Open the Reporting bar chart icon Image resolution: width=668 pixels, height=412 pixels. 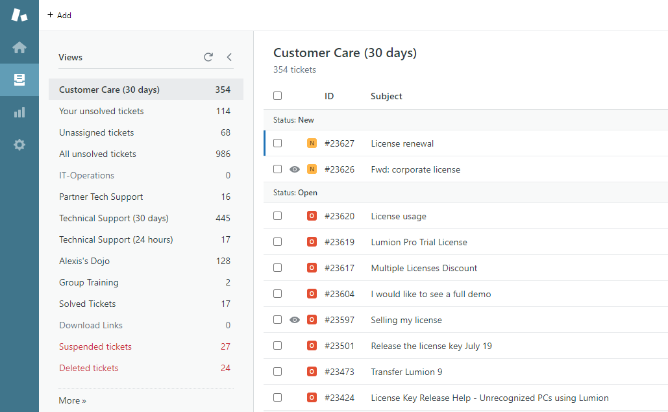tap(19, 112)
